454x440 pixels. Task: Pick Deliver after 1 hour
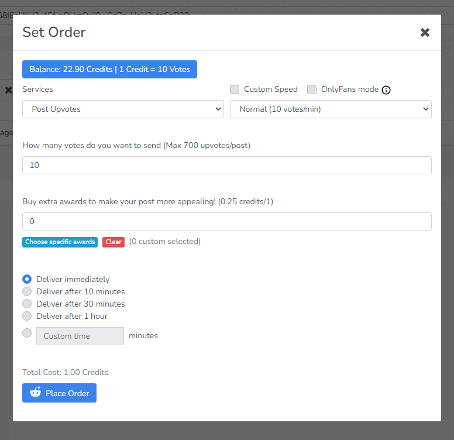point(27,316)
